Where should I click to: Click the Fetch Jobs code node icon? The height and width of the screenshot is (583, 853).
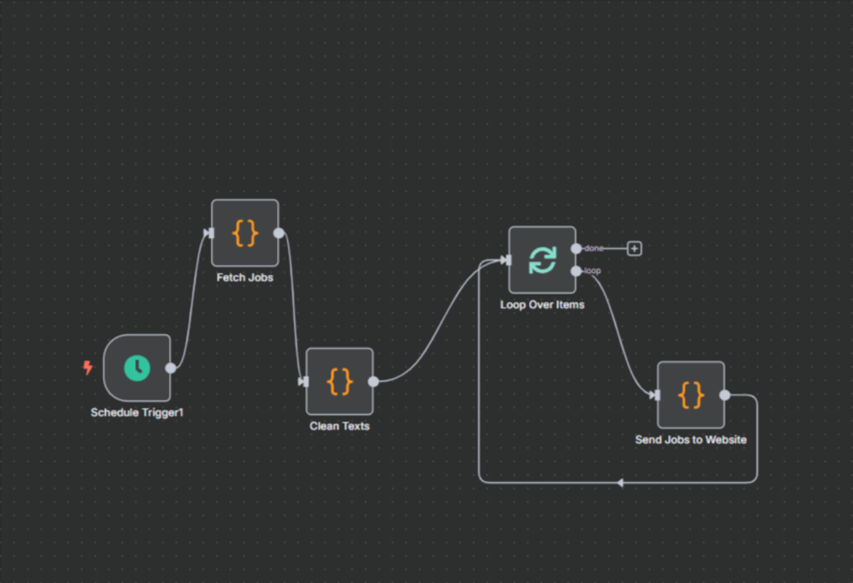(245, 233)
